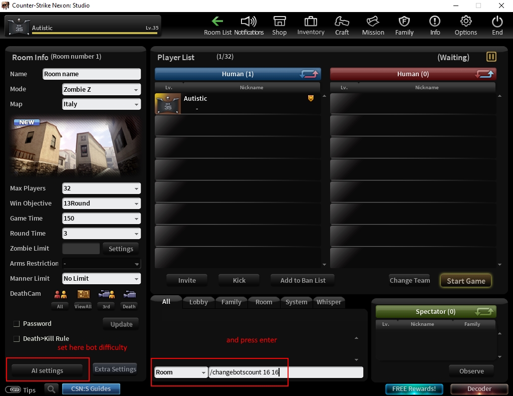This screenshot has width=513, height=396.
Task: Click the swap icon on blue Human (1) header
Action: 309,74
